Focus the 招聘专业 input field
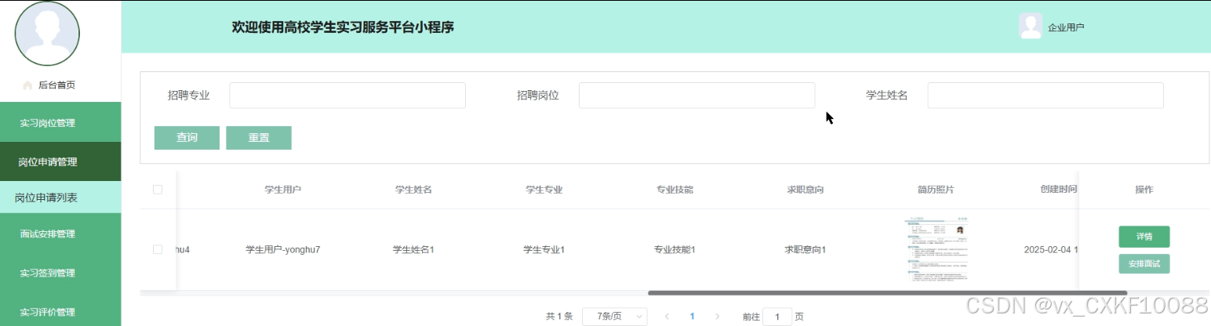This screenshot has height=326, width=1211. point(347,95)
